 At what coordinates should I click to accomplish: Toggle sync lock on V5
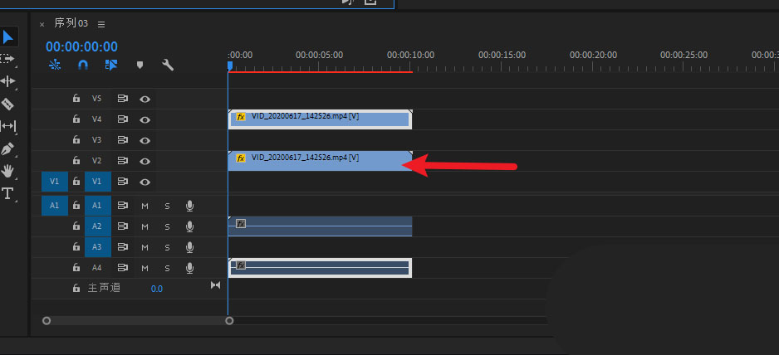point(123,99)
